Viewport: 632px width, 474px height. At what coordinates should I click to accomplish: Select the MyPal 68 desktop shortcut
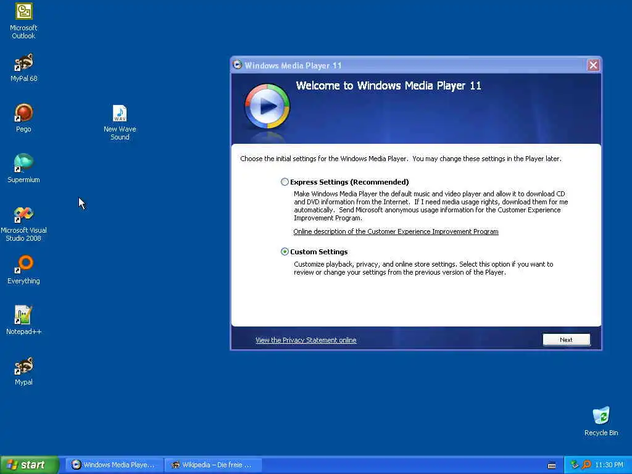(x=23, y=67)
